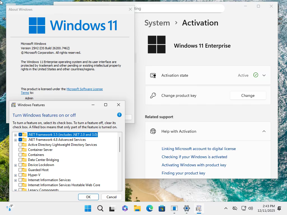Enable the Device Lockdown checkbox
The width and height of the screenshot is (287, 215).
(x=20, y=165)
